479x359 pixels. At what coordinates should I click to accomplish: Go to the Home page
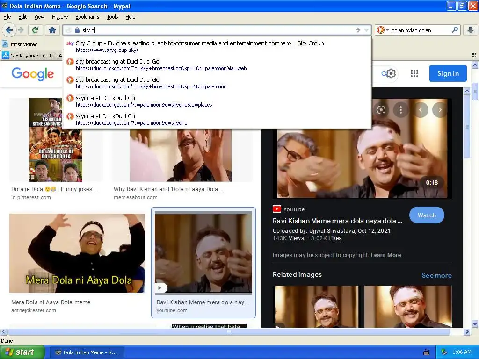(52, 30)
